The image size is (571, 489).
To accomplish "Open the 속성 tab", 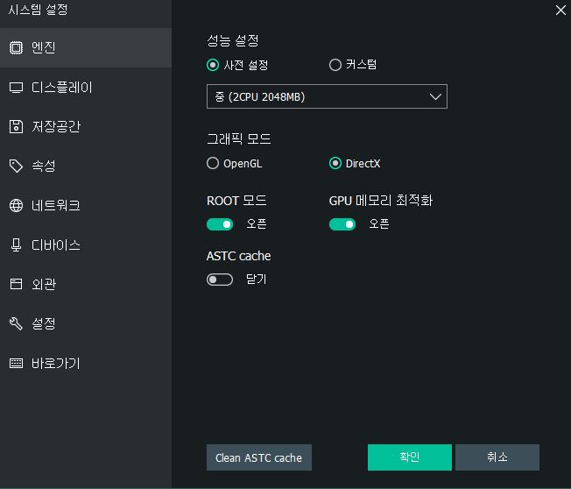I will click(x=86, y=166).
